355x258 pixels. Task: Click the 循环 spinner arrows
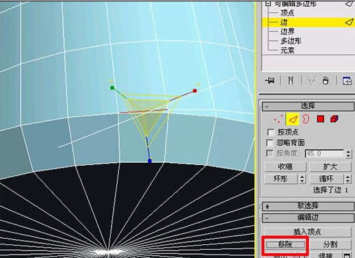coord(348,179)
